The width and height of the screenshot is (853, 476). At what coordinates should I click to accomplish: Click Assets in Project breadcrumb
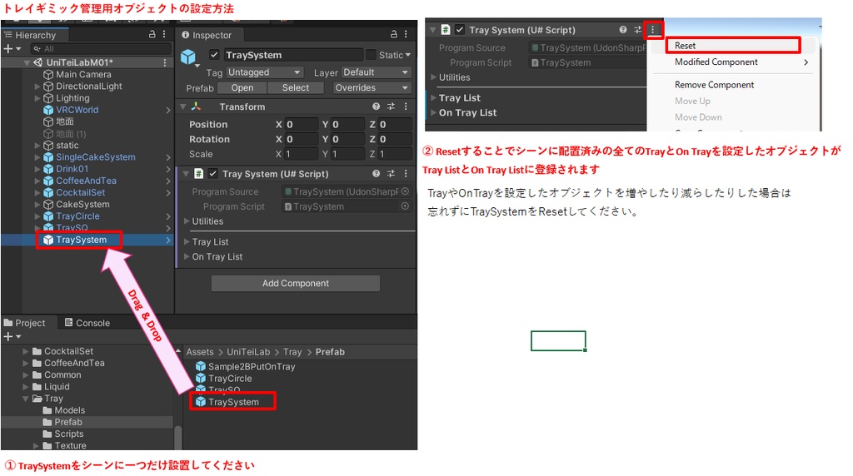200,351
